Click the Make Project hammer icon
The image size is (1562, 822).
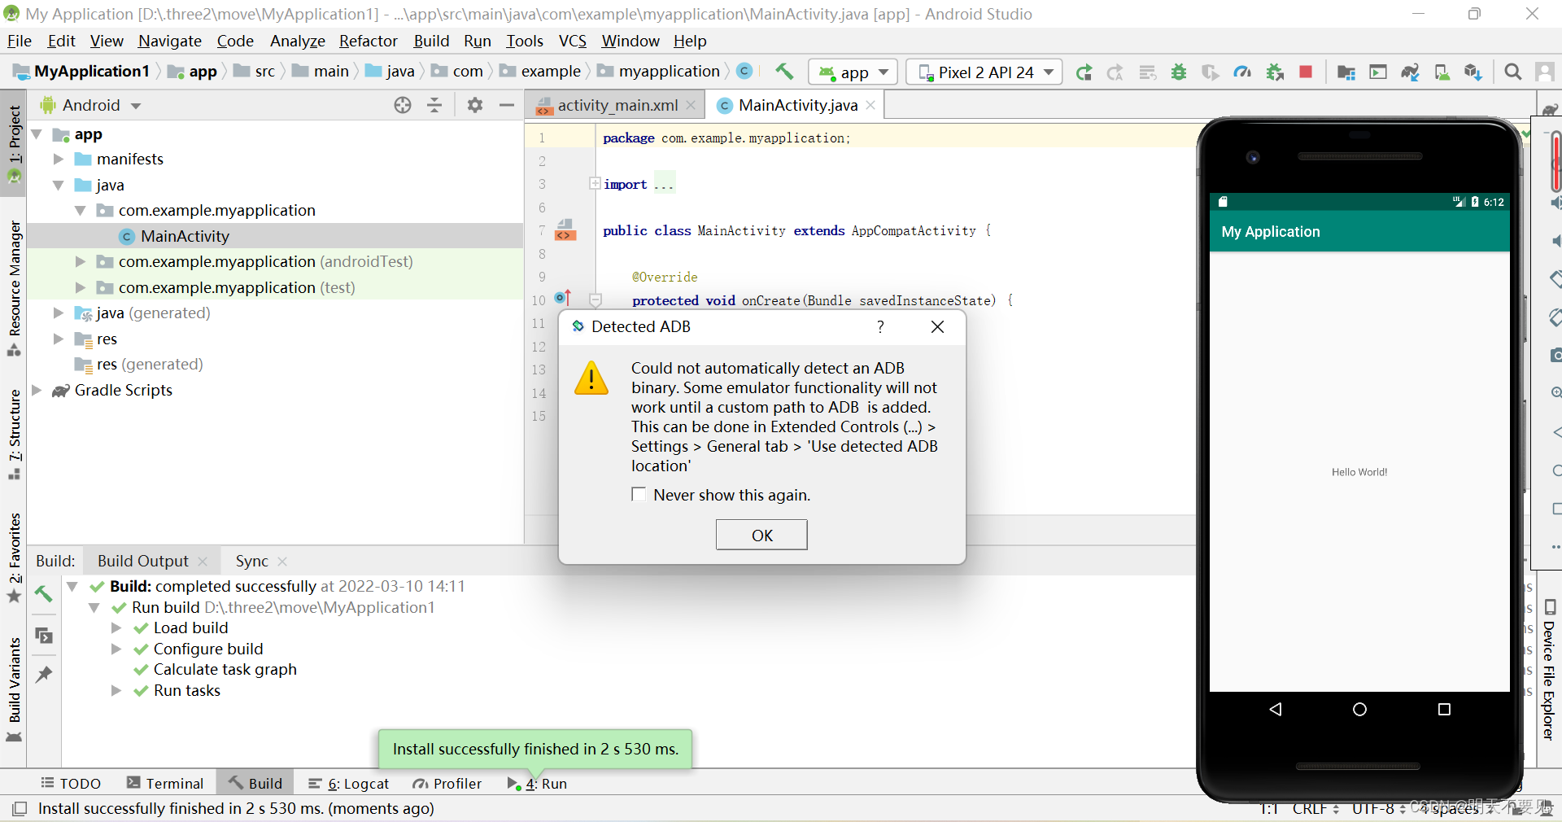784,72
